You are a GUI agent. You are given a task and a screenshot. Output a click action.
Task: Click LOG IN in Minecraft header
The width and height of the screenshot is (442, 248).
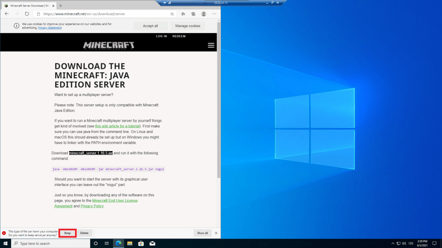coord(161,36)
